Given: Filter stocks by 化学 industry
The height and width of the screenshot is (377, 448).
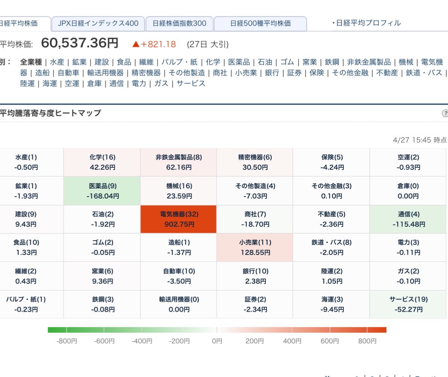Looking at the screenshot, I should [213, 62].
